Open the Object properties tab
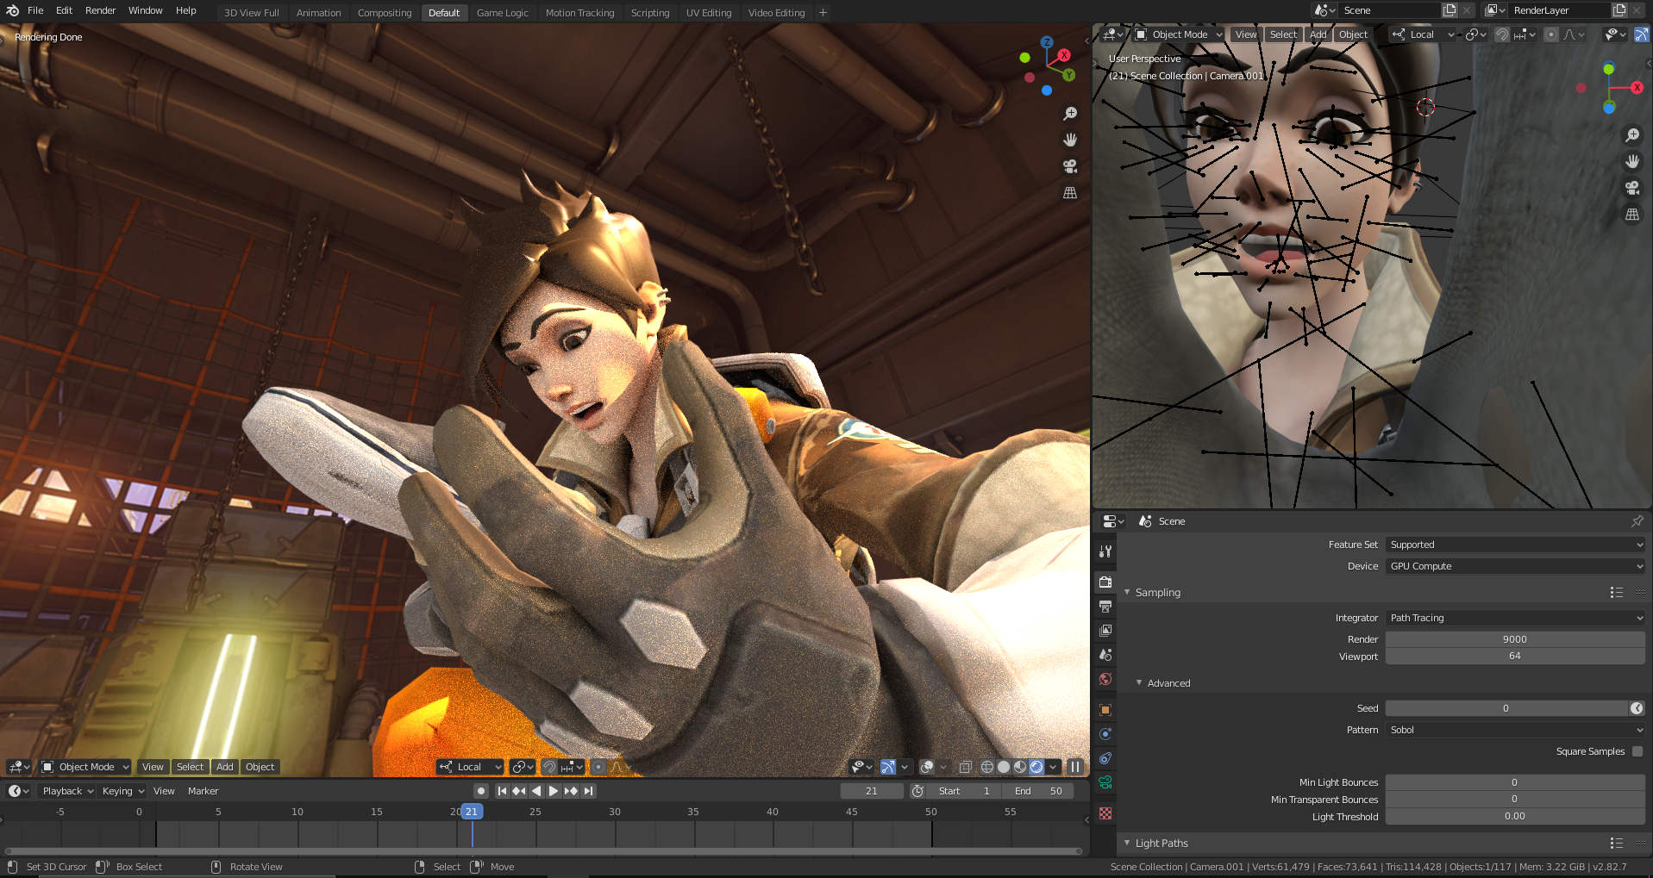This screenshot has width=1653, height=878. tap(1105, 710)
